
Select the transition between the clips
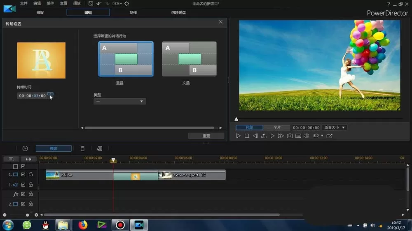[x=136, y=176]
